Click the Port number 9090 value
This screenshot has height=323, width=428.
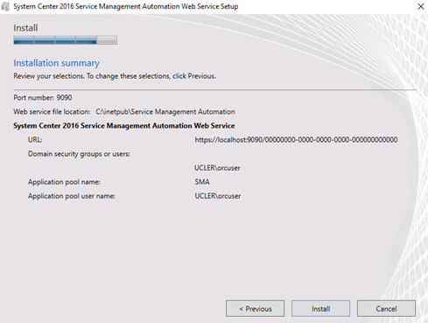click(x=64, y=97)
